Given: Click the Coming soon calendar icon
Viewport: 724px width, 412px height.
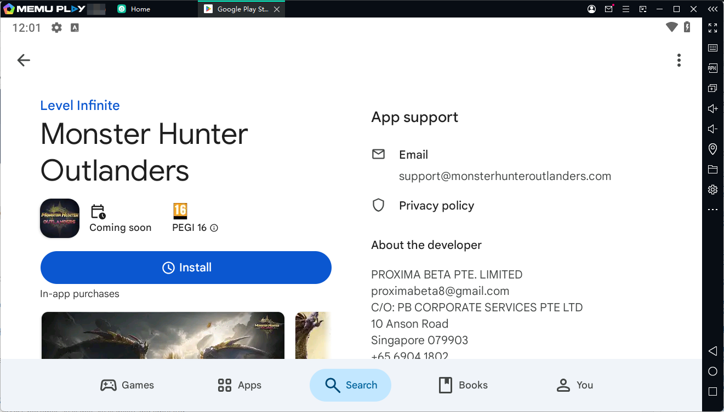Looking at the screenshot, I should tap(98, 212).
